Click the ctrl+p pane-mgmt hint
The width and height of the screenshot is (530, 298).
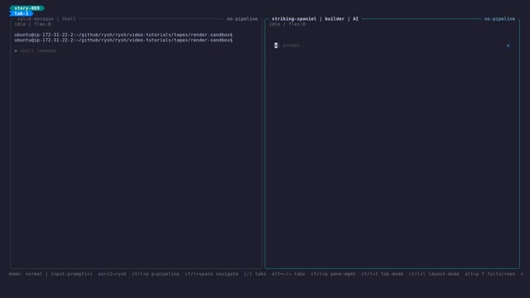pyautogui.click(x=333, y=274)
